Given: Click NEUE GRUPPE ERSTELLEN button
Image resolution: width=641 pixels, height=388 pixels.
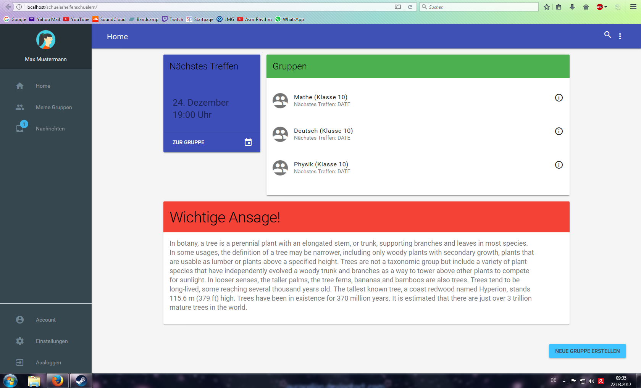Looking at the screenshot, I should coord(588,351).
